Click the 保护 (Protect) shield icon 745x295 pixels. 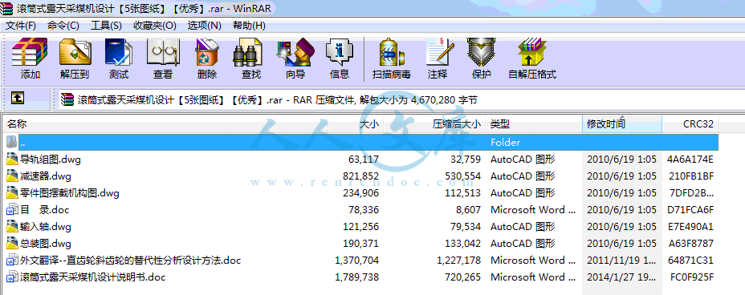coord(482,59)
